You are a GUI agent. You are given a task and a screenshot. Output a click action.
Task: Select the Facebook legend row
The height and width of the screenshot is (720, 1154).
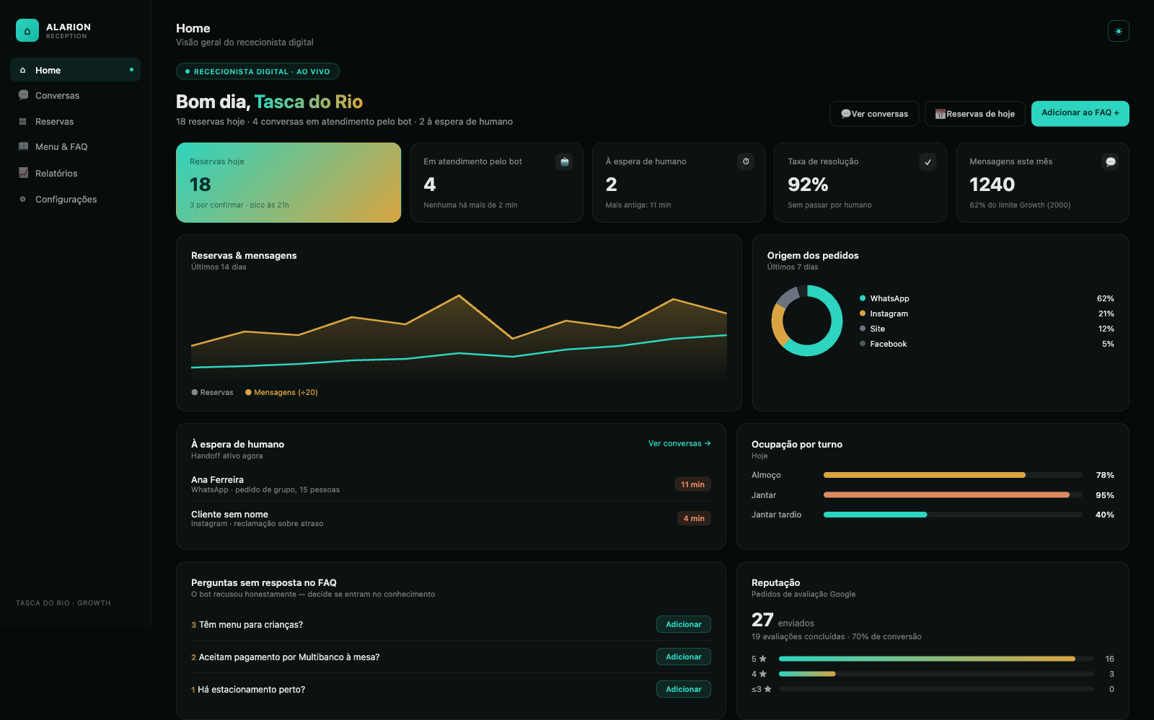[x=987, y=344]
